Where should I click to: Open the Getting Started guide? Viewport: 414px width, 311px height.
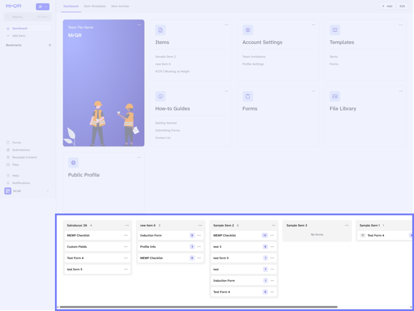(x=166, y=123)
